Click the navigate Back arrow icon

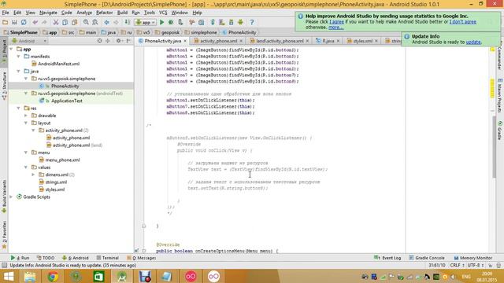107,22
